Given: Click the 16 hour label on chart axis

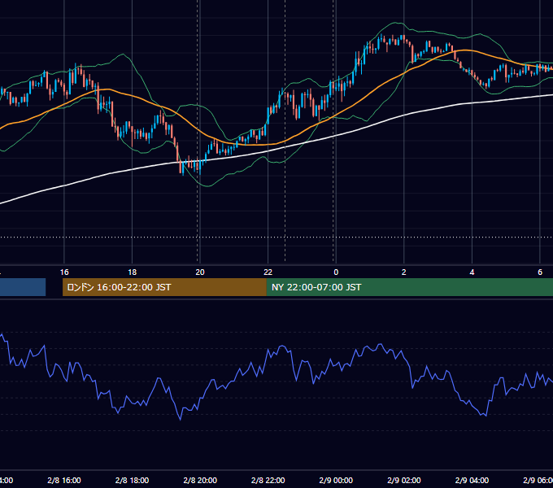Looking at the screenshot, I should coord(64,272).
